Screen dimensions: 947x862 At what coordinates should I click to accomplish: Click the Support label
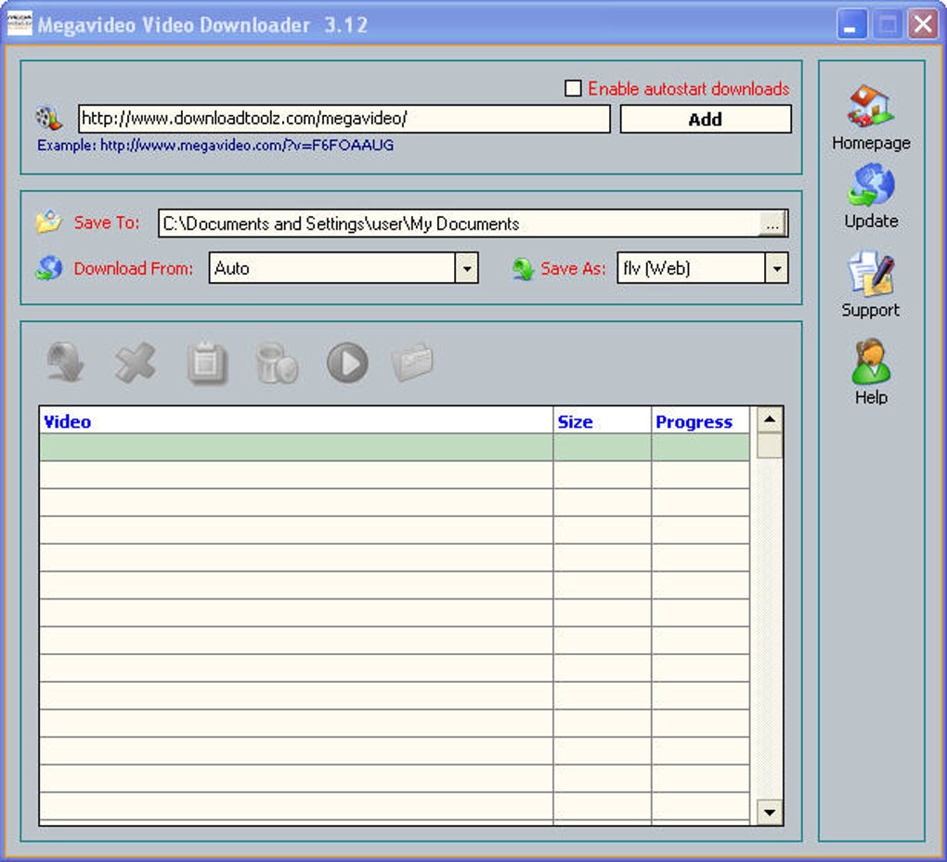click(870, 310)
